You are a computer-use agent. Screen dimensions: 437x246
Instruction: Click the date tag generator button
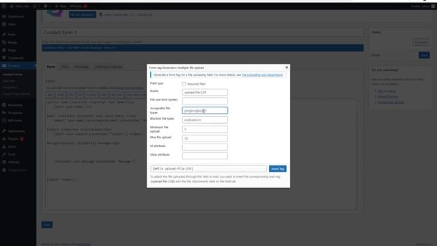coord(103,95)
